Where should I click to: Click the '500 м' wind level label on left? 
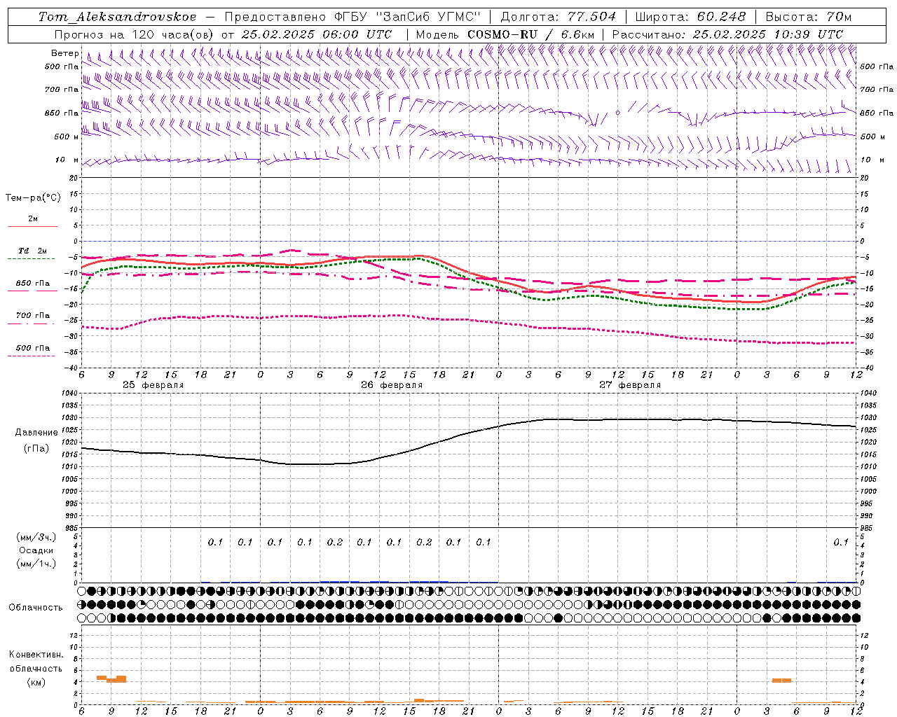pyautogui.click(x=67, y=137)
